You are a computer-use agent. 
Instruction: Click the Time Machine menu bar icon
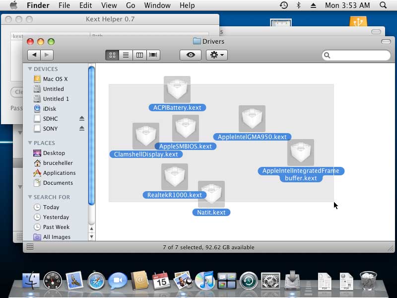pos(284,5)
